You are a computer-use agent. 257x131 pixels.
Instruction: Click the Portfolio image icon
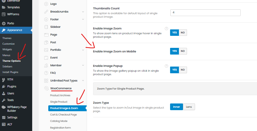(x=46, y=50)
